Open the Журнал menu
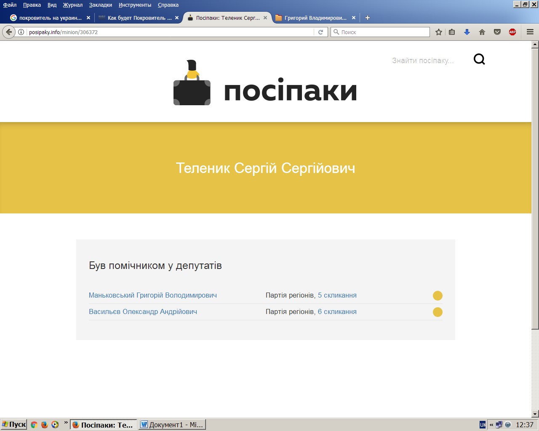The height and width of the screenshot is (431, 539). 72,5
